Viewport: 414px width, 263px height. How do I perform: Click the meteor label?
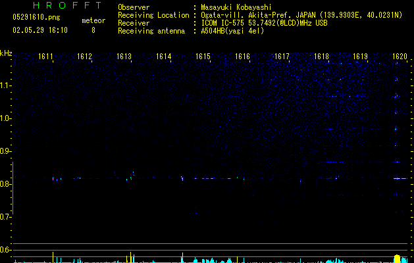pyautogui.click(x=93, y=20)
